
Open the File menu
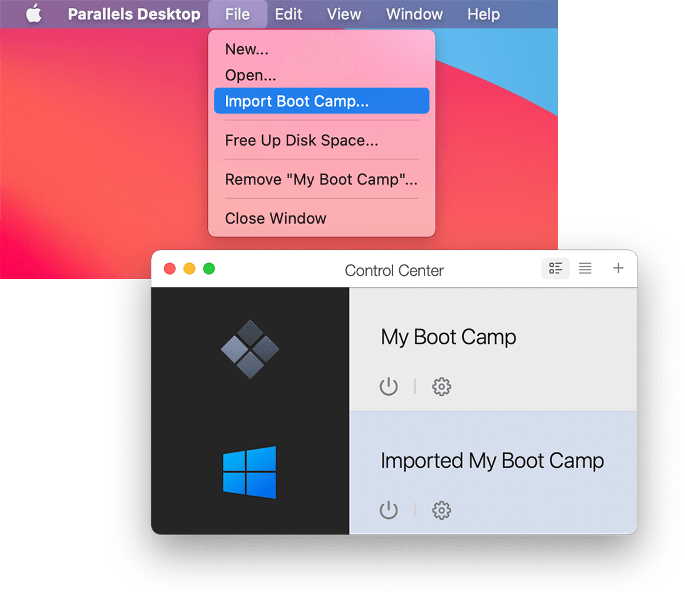(x=237, y=14)
